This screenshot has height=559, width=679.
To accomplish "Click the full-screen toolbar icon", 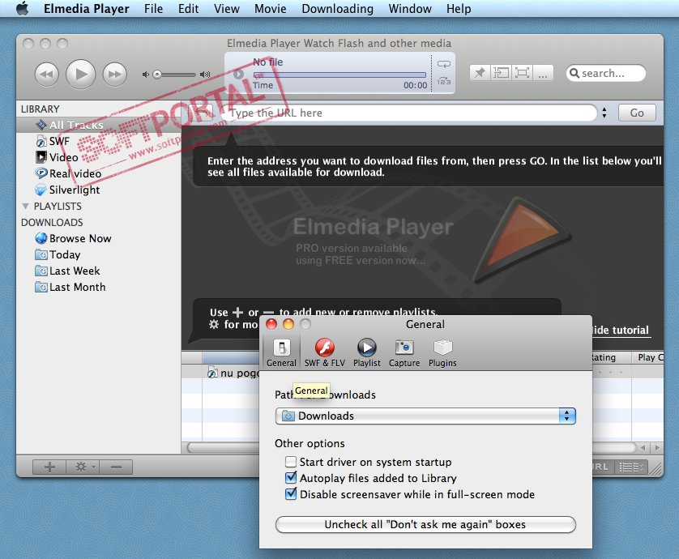I will 523,73.
